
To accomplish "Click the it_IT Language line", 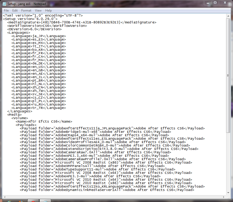I will point(39,46).
